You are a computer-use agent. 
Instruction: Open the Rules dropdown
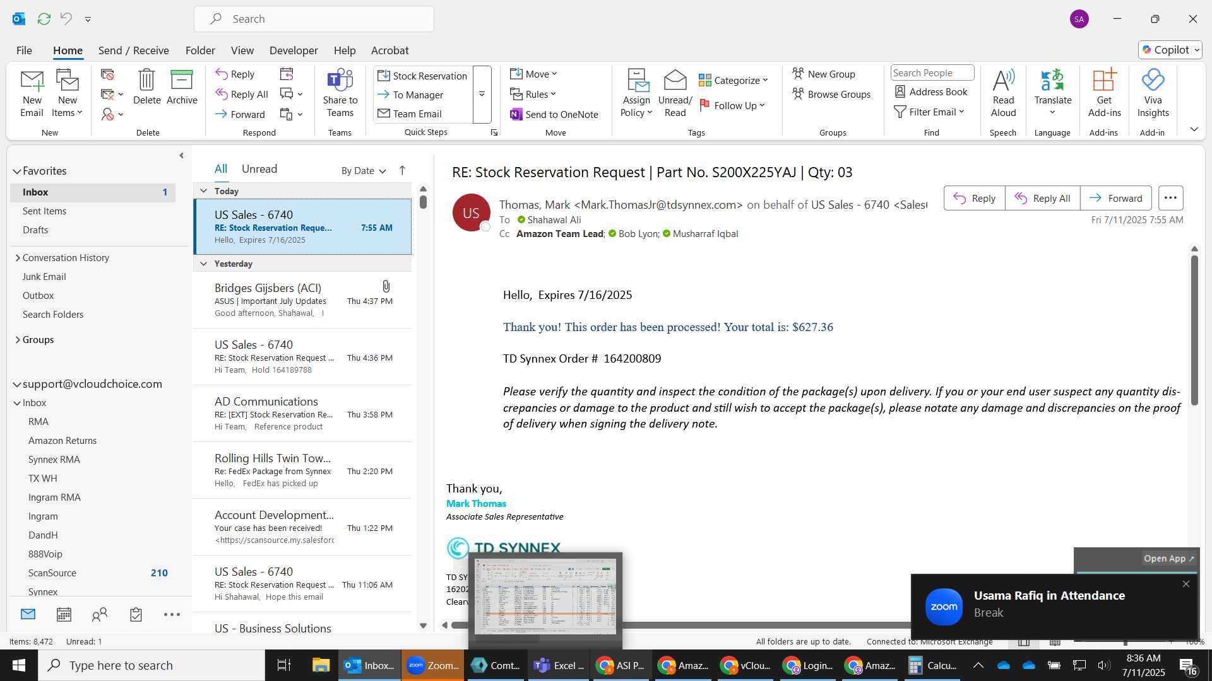(533, 95)
